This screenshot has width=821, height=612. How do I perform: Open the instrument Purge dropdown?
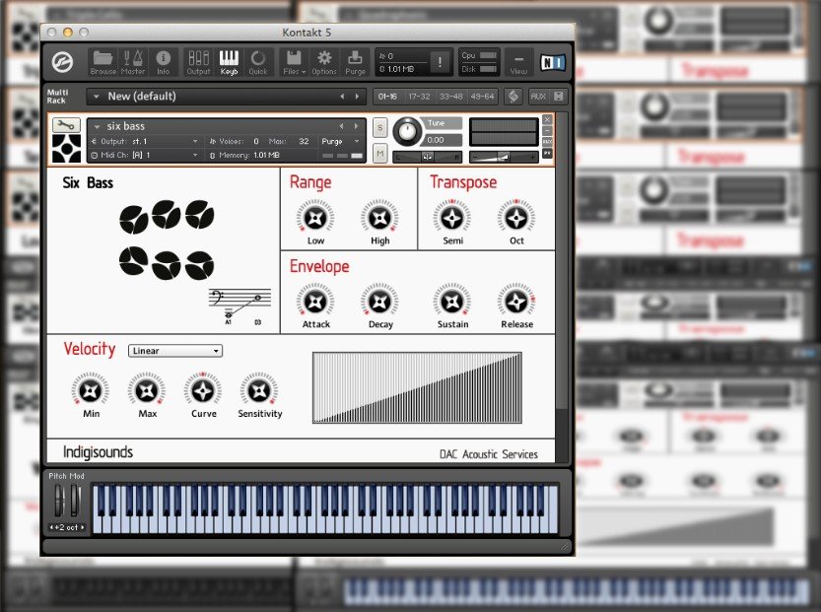[340, 141]
